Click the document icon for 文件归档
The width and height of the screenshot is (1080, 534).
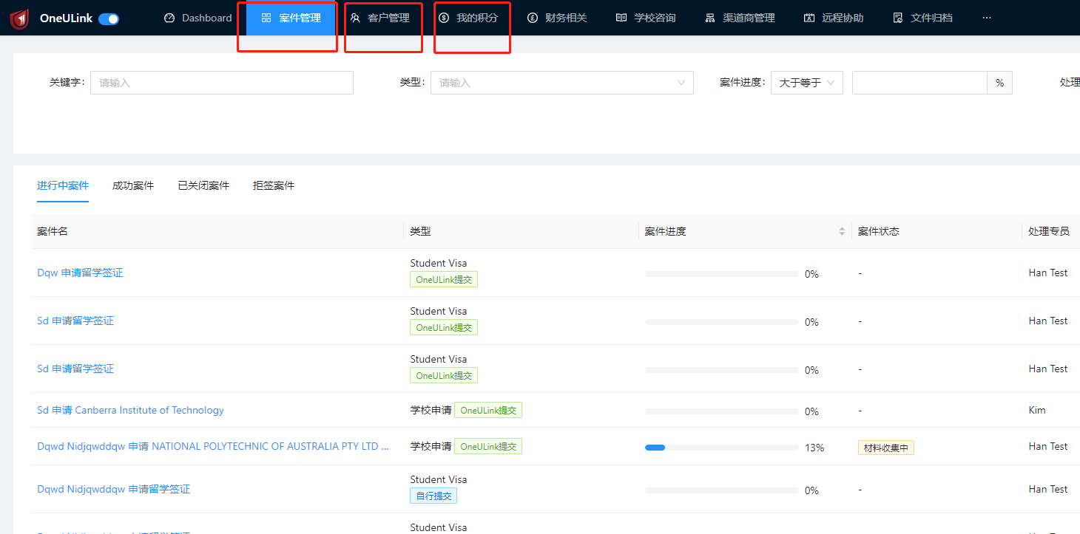[x=898, y=18]
